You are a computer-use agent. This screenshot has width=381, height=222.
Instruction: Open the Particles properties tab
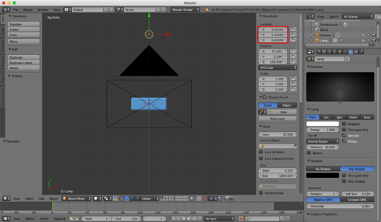pos(361,52)
